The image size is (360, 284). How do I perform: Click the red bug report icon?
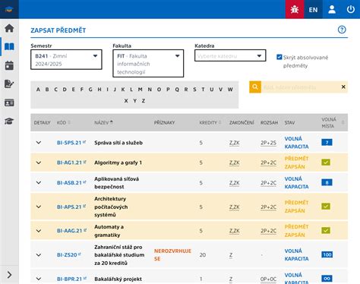[295, 9]
